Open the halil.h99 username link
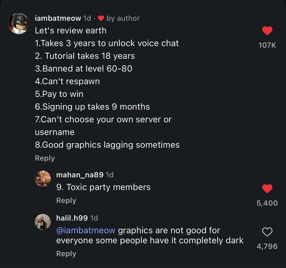Image resolution: width=286 pixels, height=268 pixels. pos(72,218)
